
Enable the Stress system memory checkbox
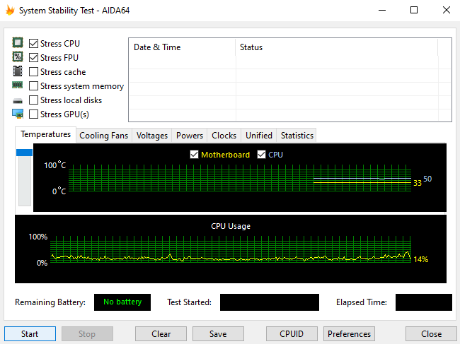(x=33, y=85)
